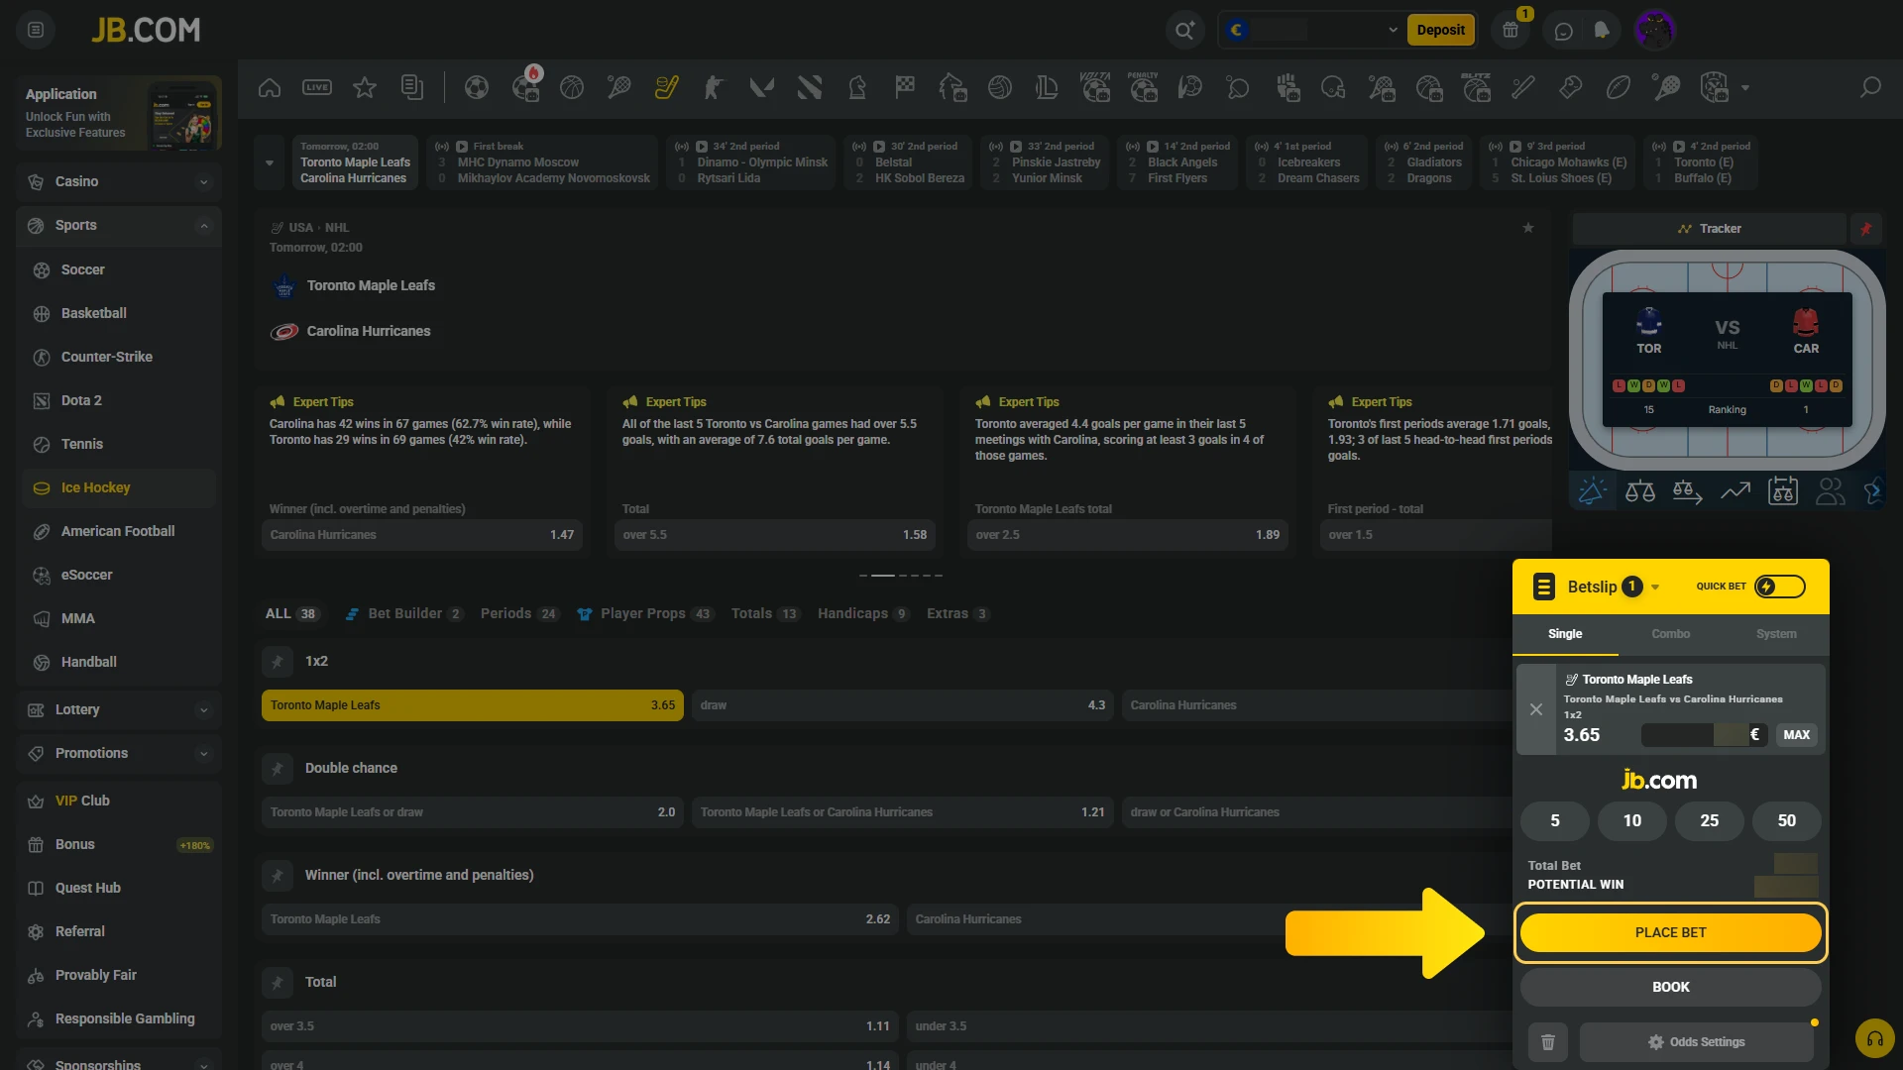Select the baseball bat icon
The height and width of the screenshot is (1070, 1903).
click(1523, 87)
